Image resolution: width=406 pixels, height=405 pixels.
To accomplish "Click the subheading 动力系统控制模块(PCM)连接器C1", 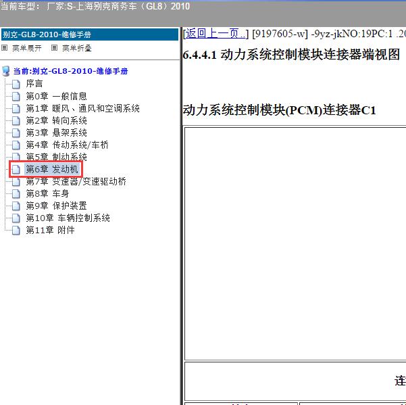I will click(x=280, y=110).
